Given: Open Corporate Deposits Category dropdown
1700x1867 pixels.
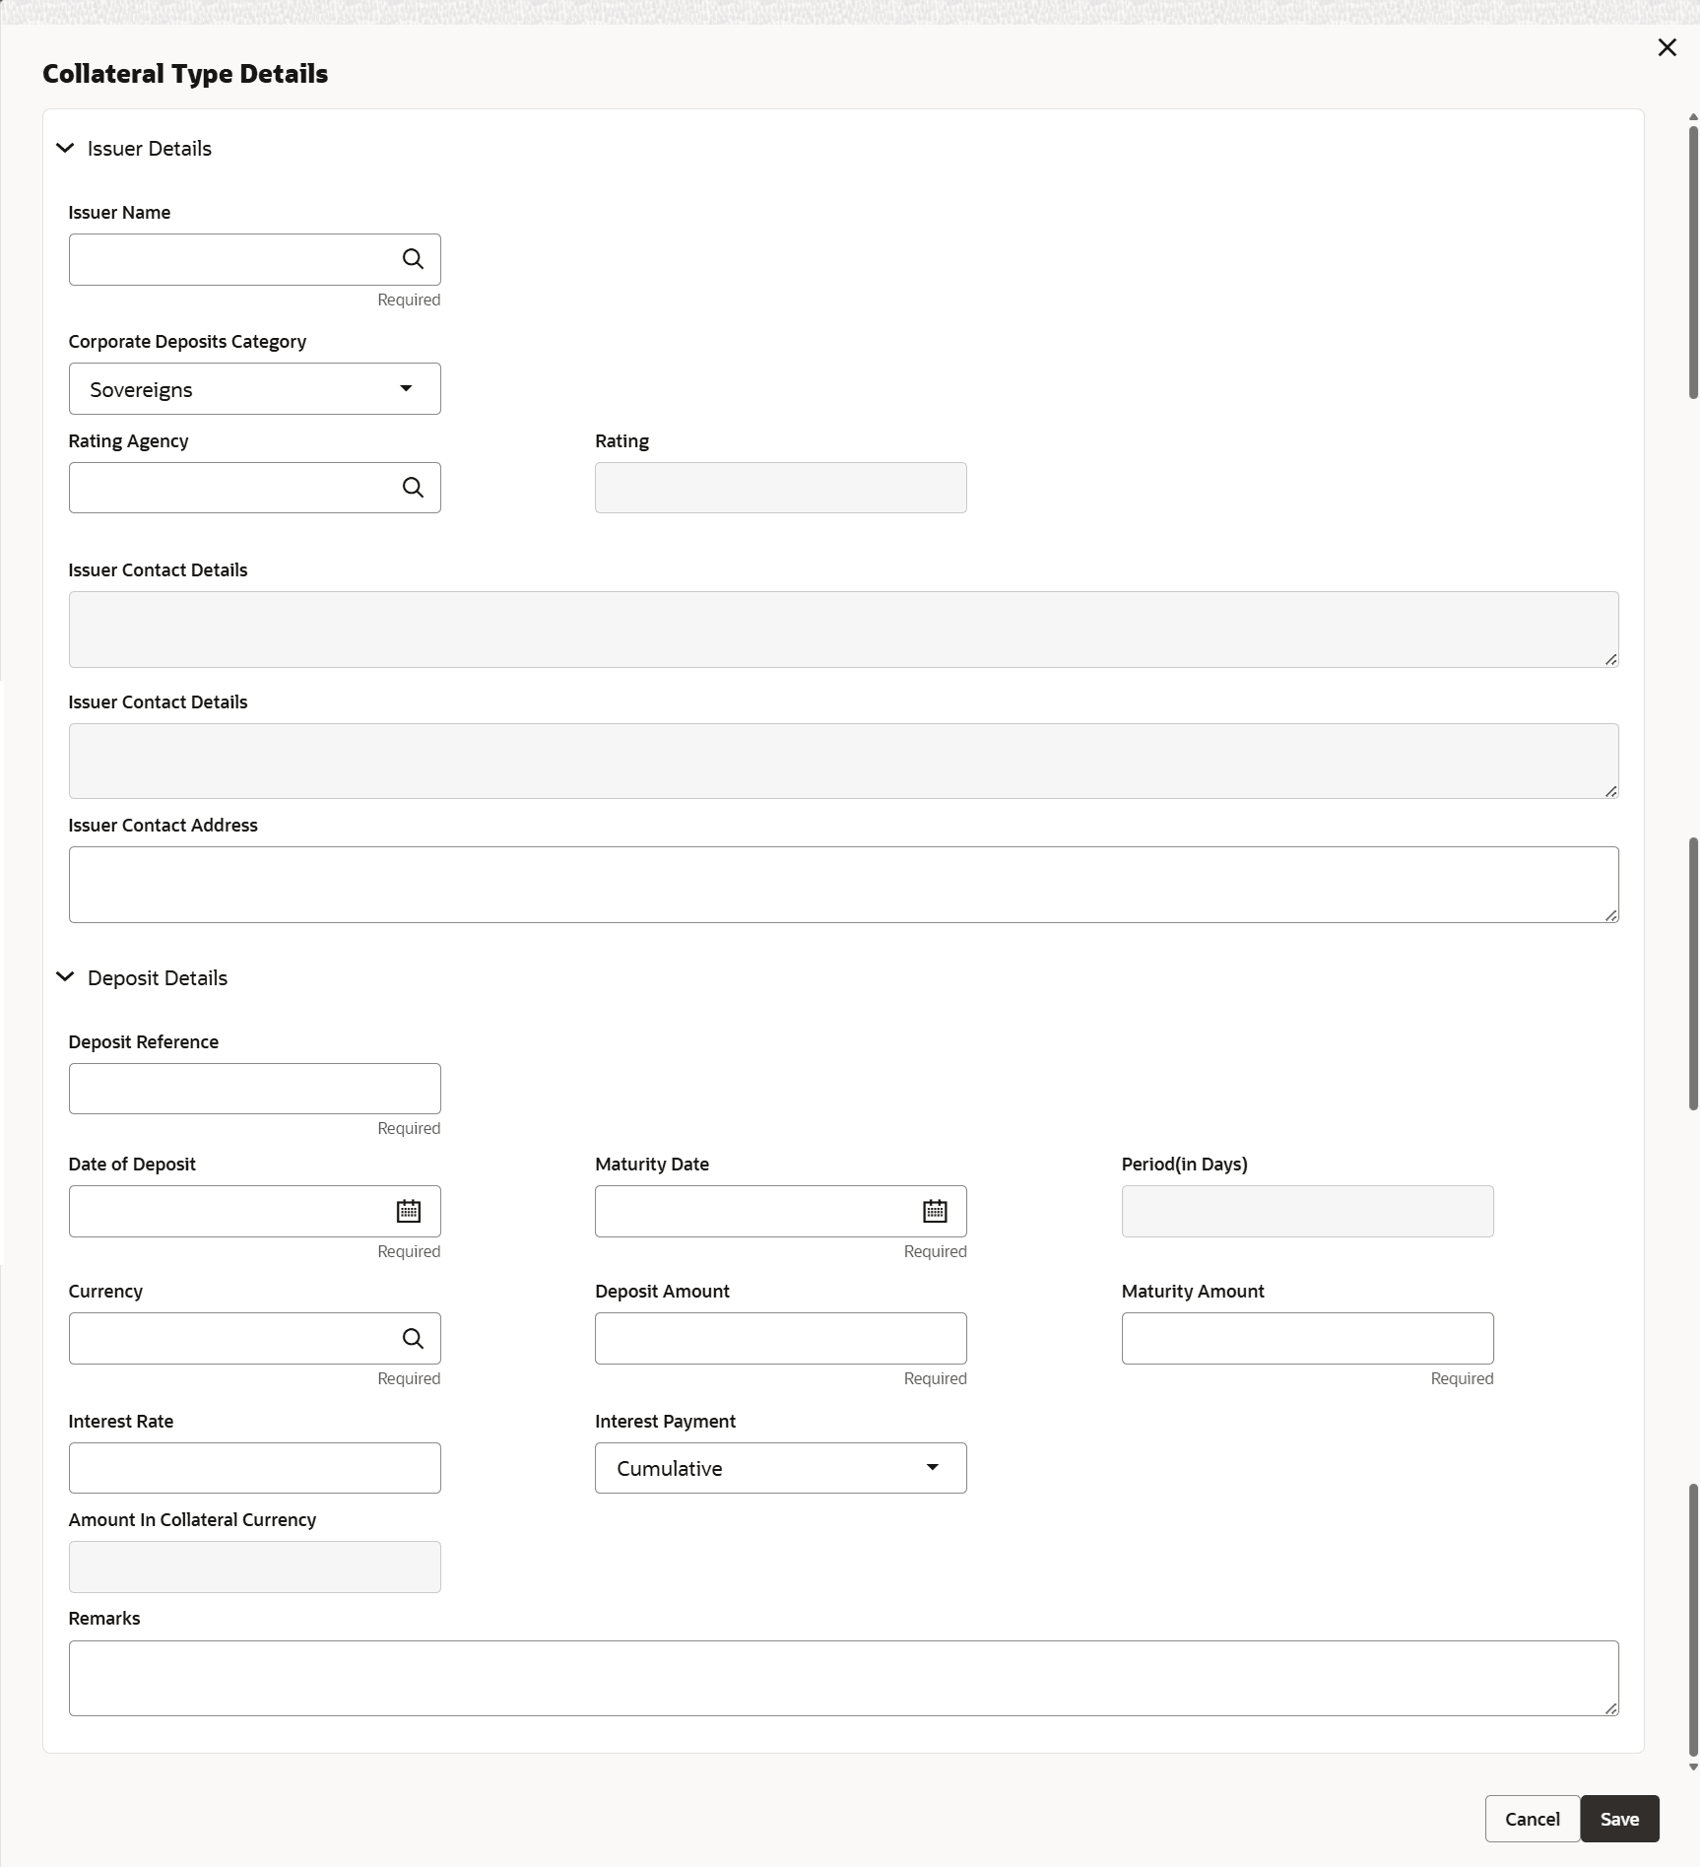Looking at the screenshot, I should click(255, 389).
